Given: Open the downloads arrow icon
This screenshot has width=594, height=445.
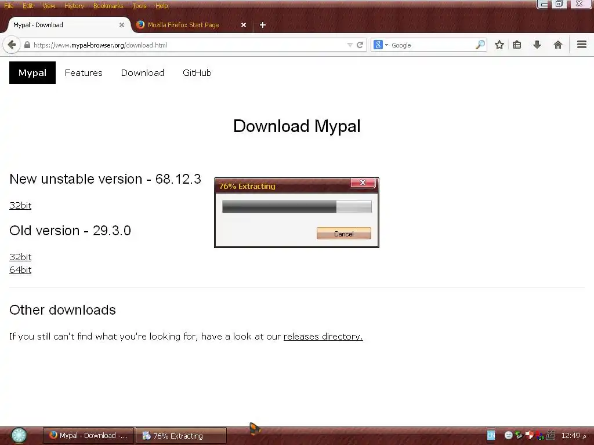Looking at the screenshot, I should pyautogui.click(x=537, y=45).
